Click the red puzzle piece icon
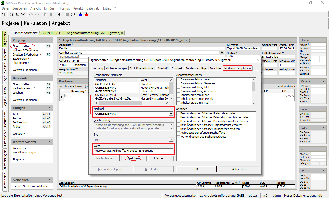Viewport: 329px width, 198px height. click(87, 14)
